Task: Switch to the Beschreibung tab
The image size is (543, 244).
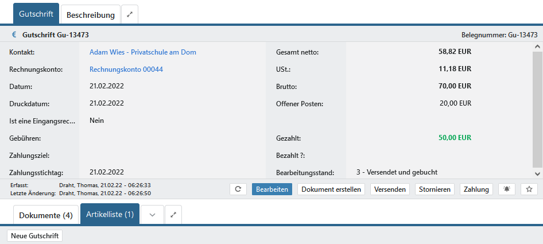Action: point(91,14)
